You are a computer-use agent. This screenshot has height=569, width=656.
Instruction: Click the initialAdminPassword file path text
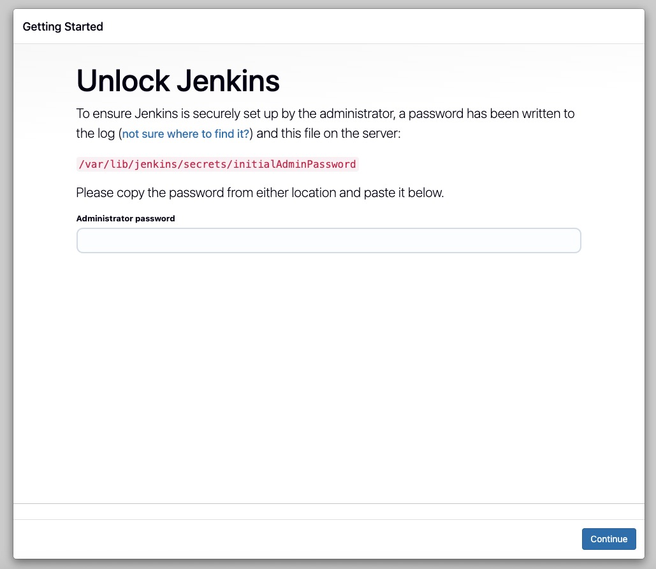coord(217,165)
